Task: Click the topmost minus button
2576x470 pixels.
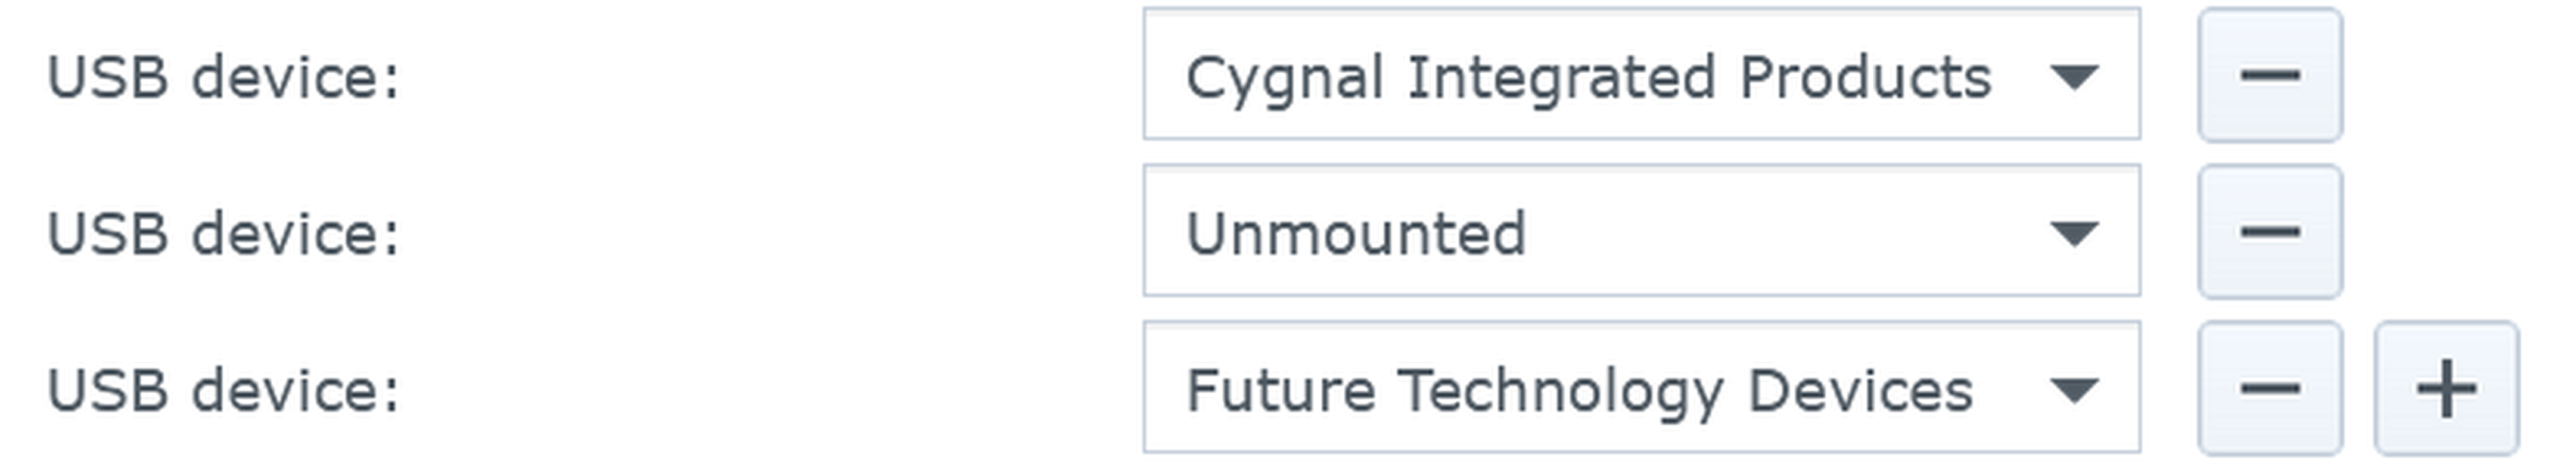Action: (x=2269, y=75)
